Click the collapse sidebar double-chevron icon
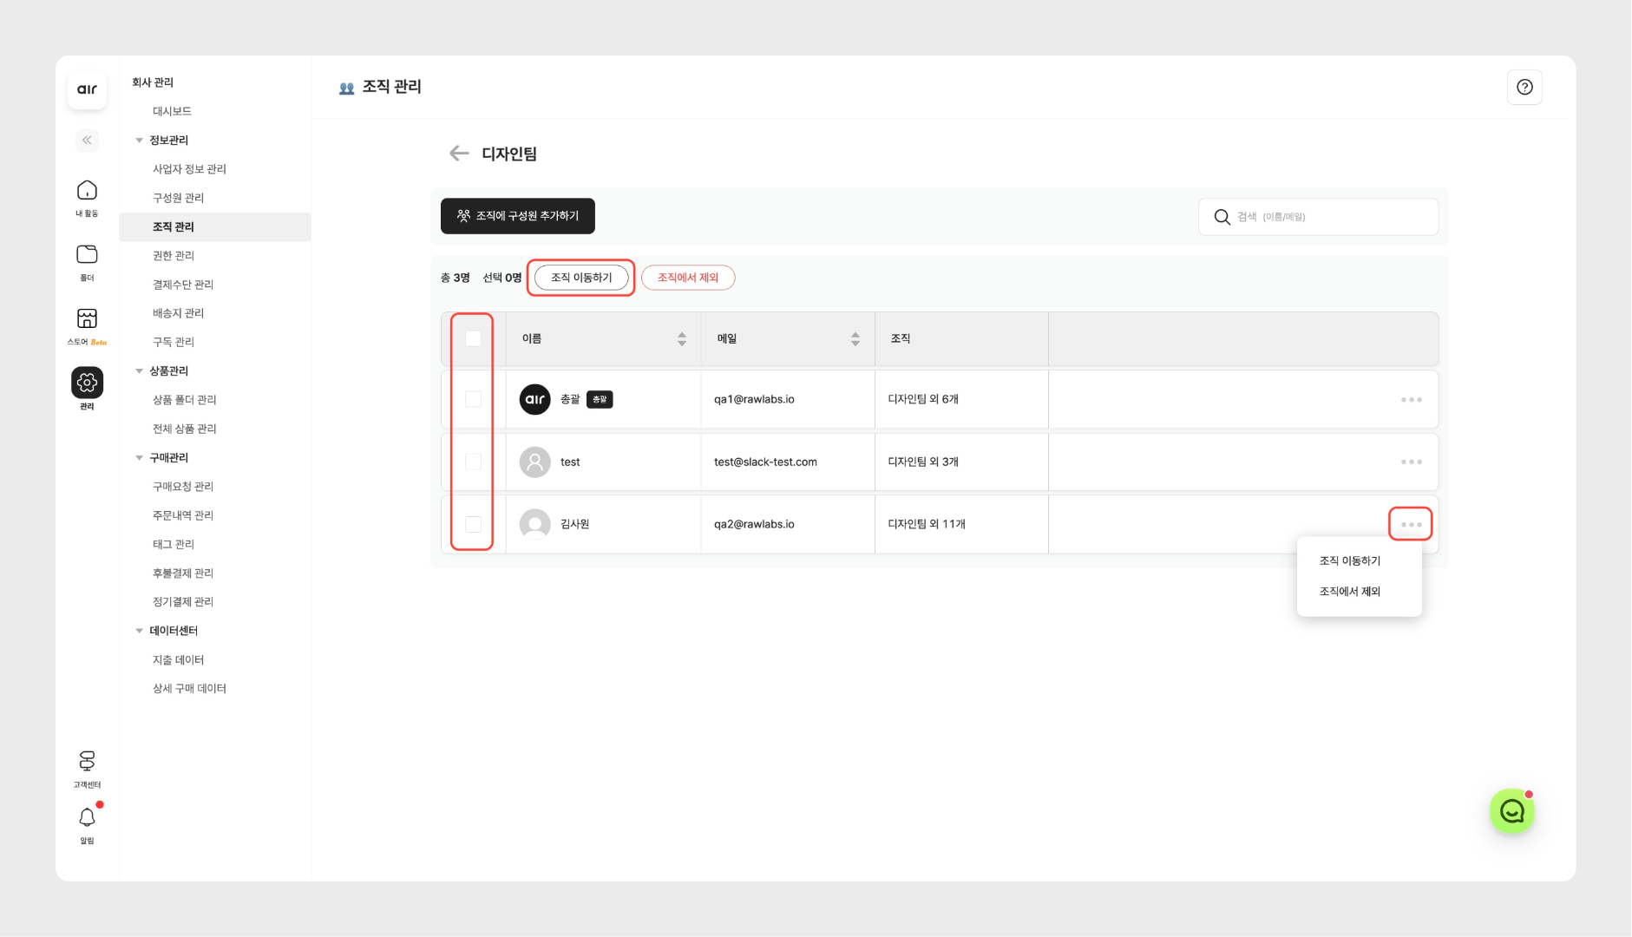 [87, 141]
